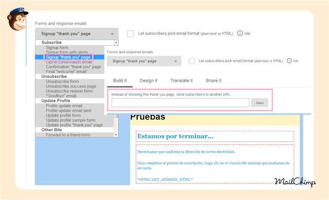Select highlighted Signup "thank you" page option
This screenshot has width=329, height=200.
pos(68,57)
